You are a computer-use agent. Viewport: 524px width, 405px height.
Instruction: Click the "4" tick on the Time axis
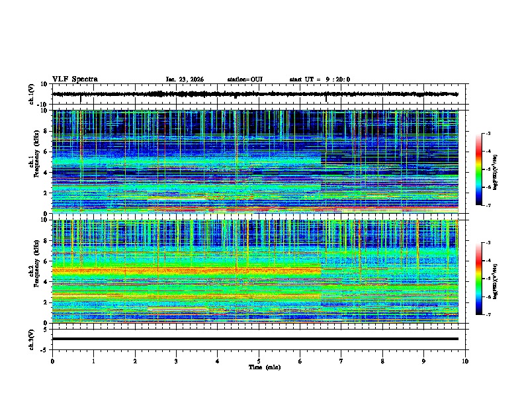[x=217, y=361]
